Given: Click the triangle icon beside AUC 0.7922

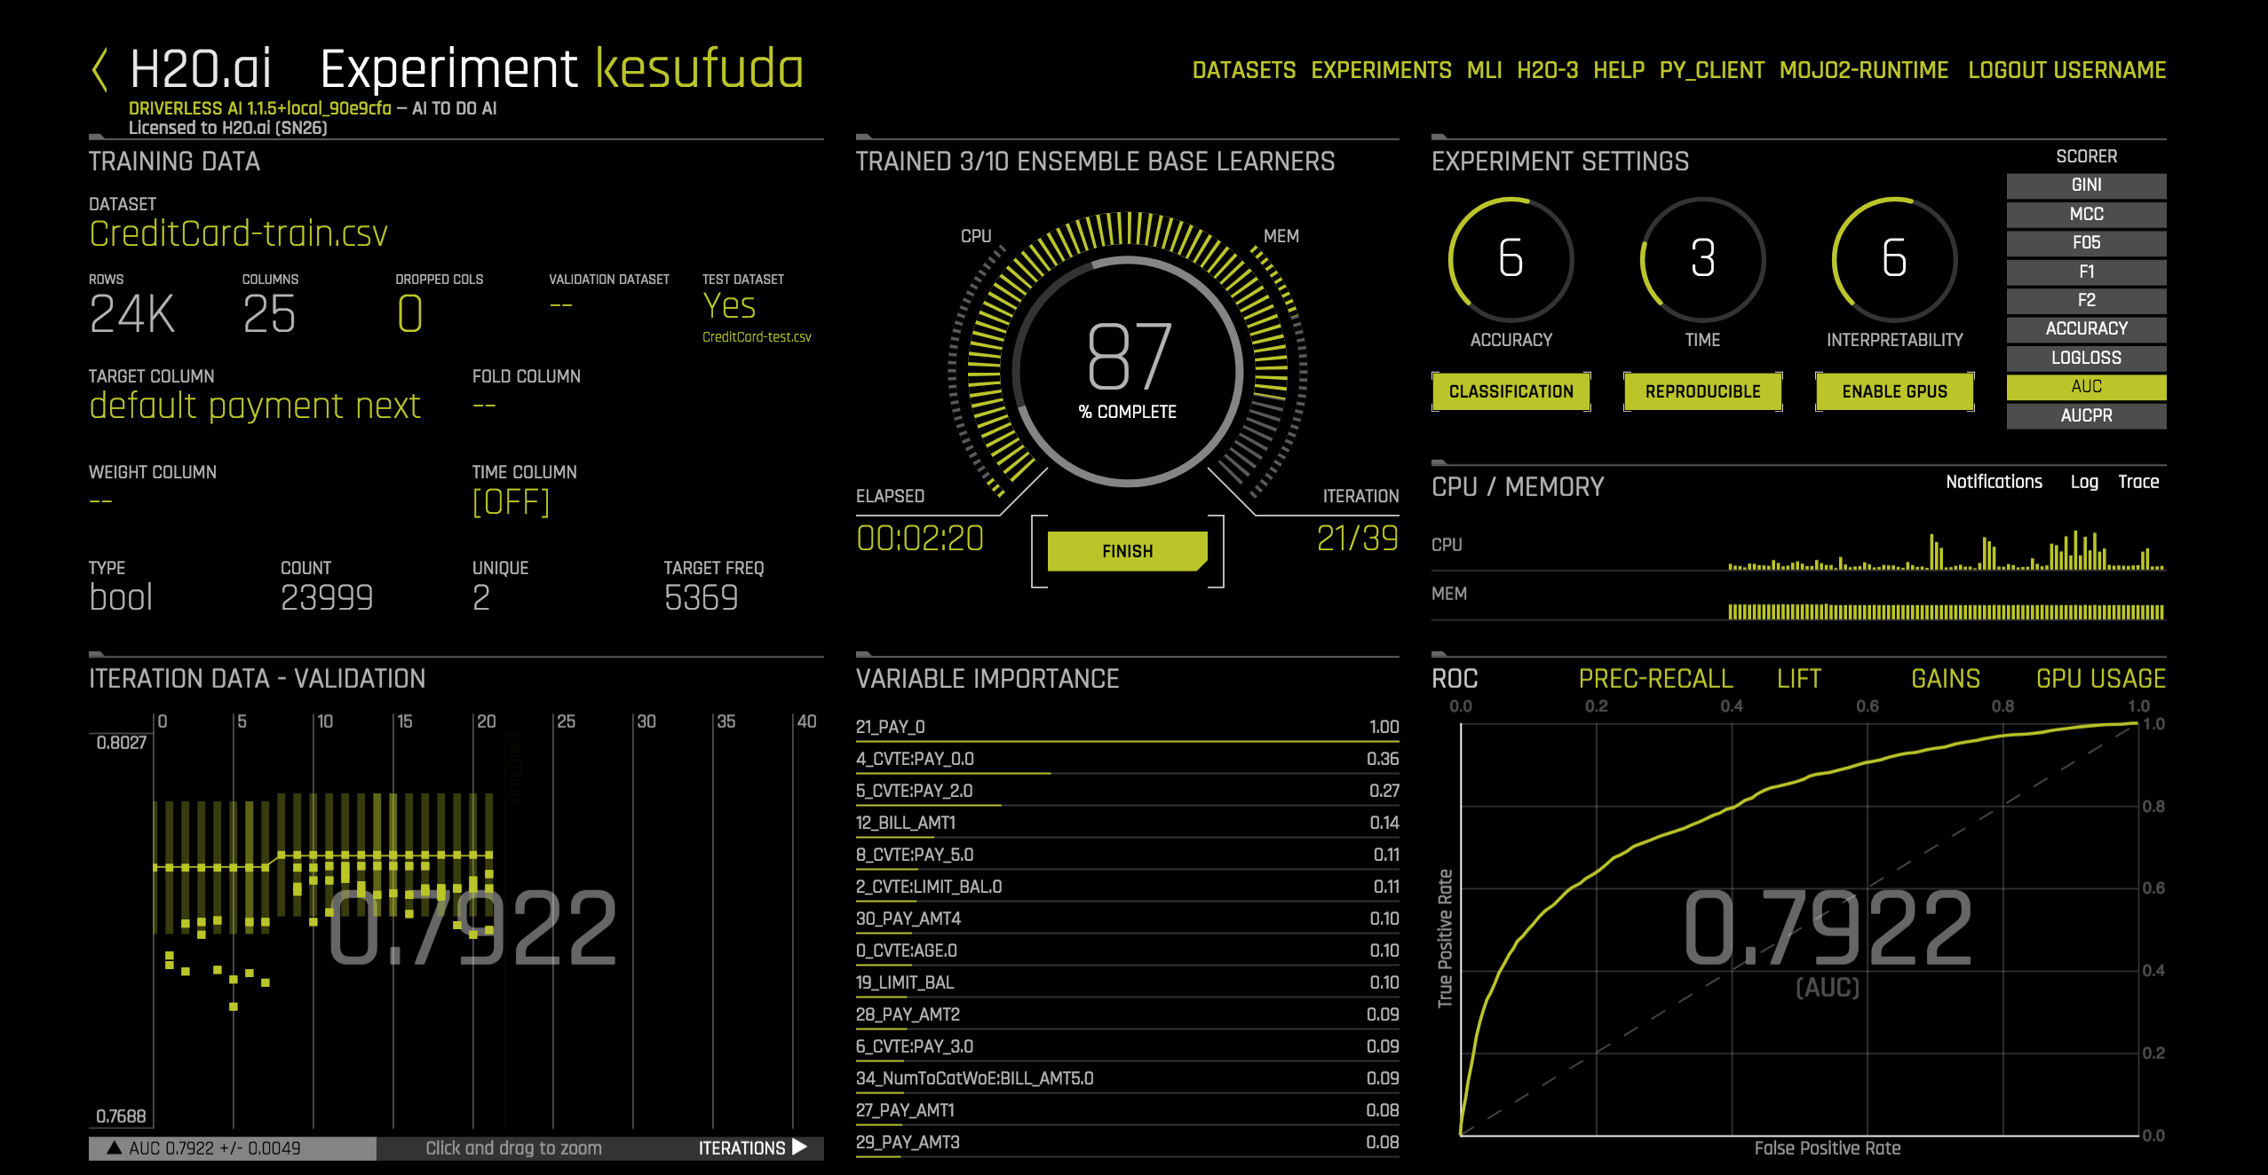Looking at the screenshot, I should click(x=115, y=1147).
